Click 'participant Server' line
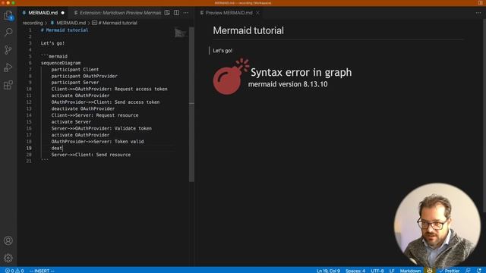The width and height of the screenshot is (486, 273). point(75,83)
